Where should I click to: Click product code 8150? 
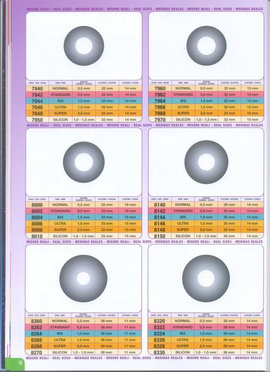click(x=160, y=236)
